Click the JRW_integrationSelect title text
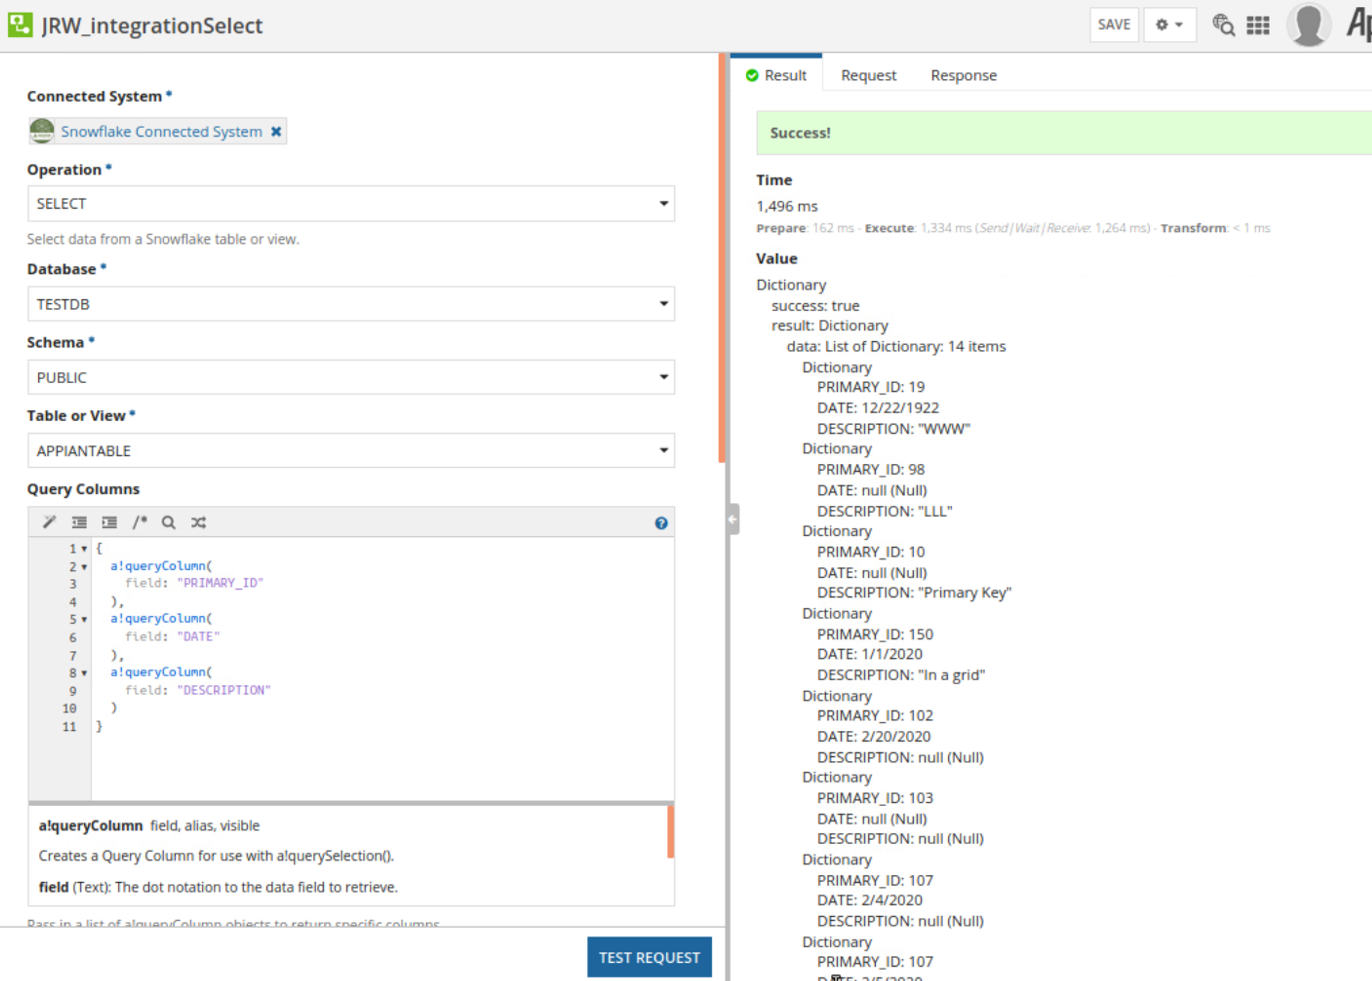 point(152,25)
